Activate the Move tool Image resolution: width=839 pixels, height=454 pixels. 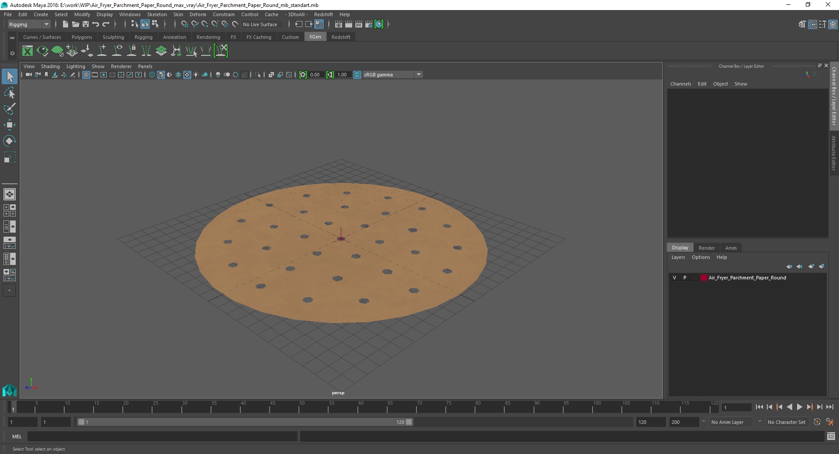point(10,125)
